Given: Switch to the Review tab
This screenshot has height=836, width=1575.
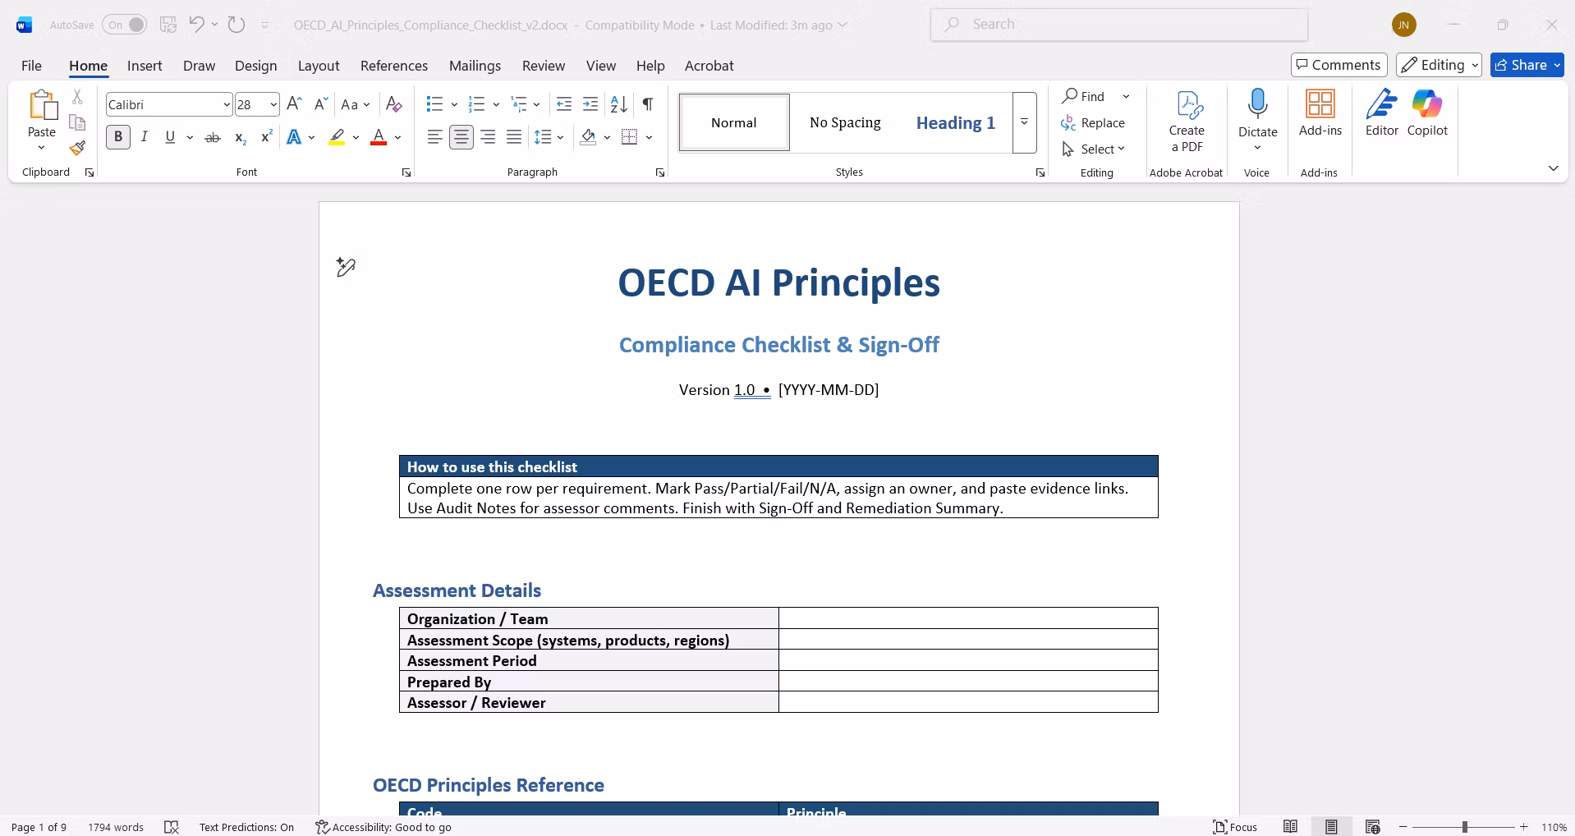Looking at the screenshot, I should tap(544, 66).
